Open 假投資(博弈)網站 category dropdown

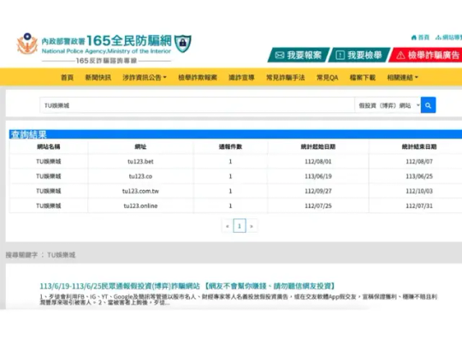[388, 105]
